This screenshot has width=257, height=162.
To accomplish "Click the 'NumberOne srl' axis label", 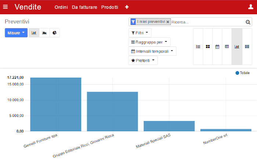I will pos(215,139).
